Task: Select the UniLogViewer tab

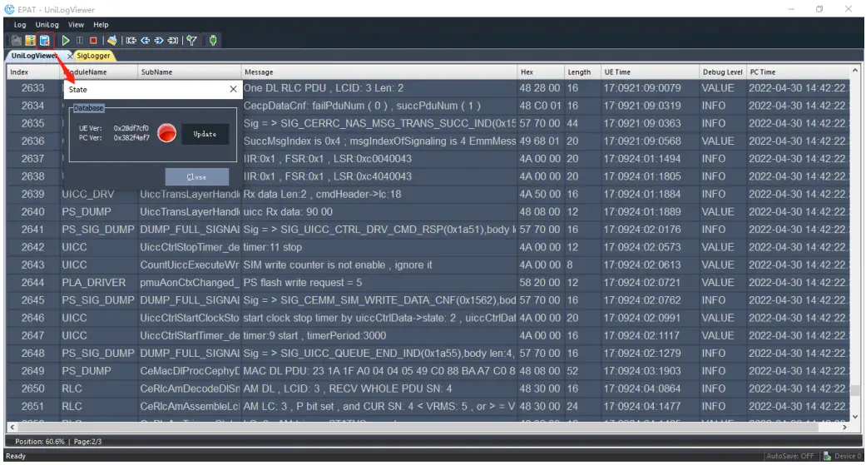Action: (34, 56)
